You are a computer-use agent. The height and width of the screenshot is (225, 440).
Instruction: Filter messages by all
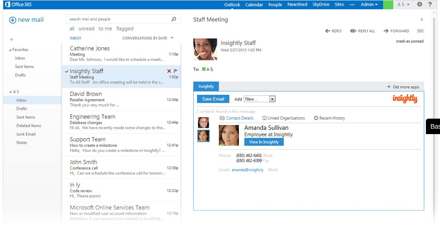(72, 29)
